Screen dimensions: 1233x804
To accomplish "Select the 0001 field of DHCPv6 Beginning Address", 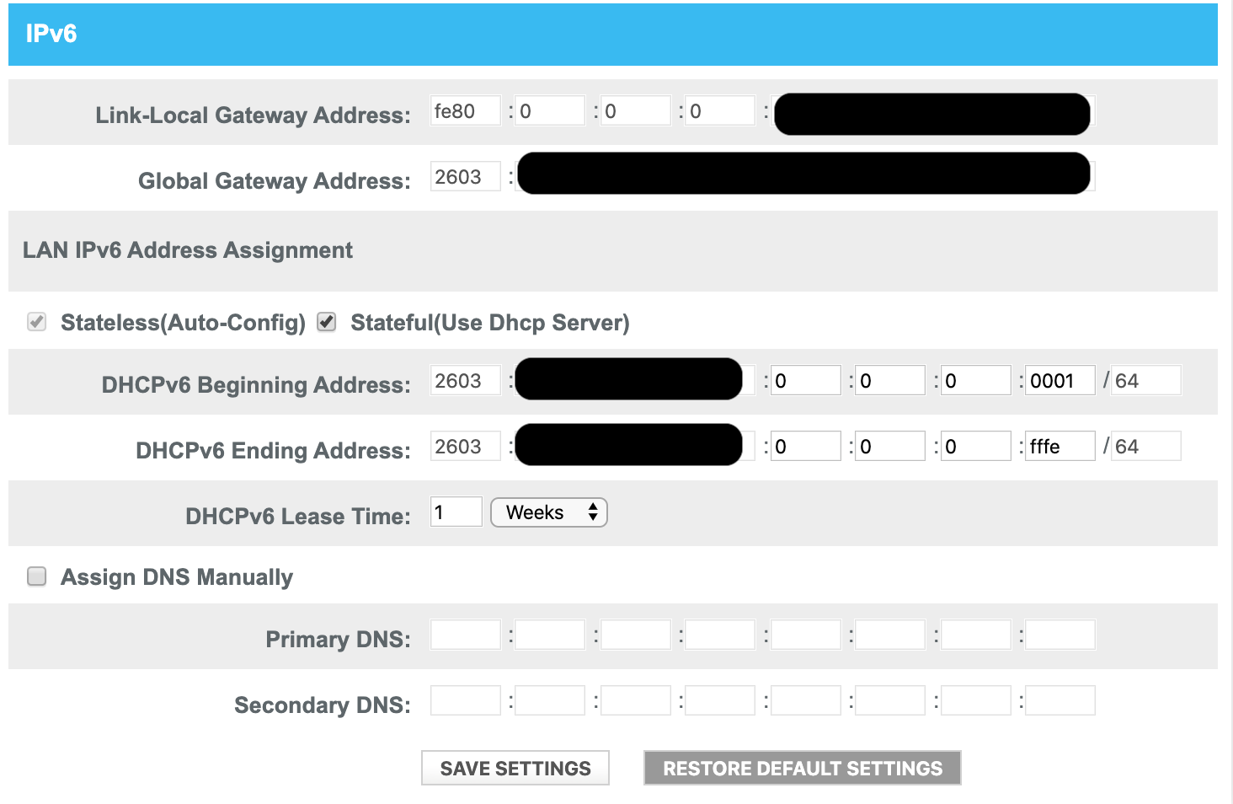I will [x=1060, y=381].
